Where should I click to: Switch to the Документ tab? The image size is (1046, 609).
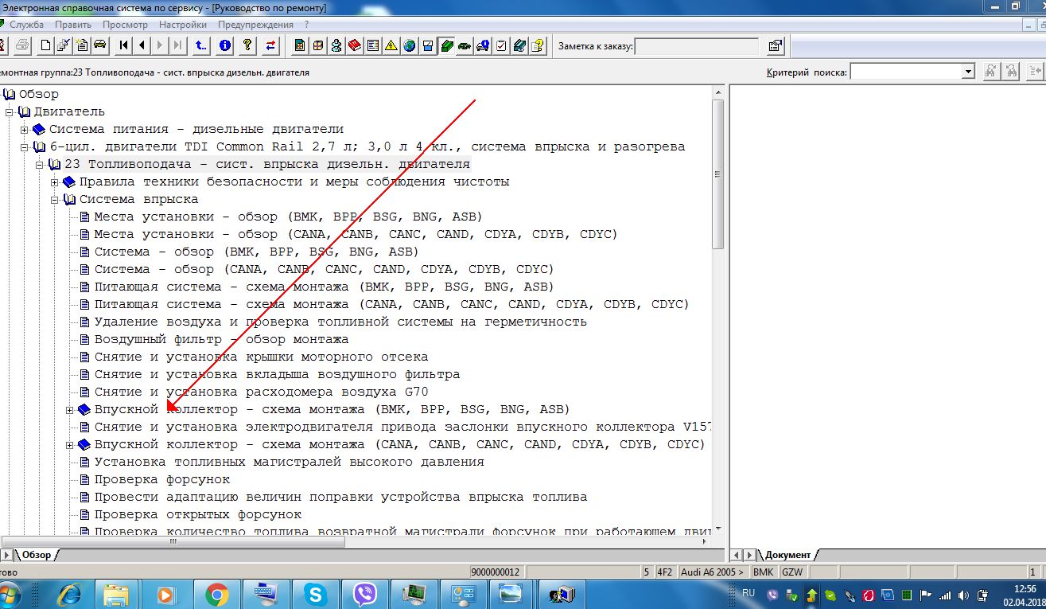pyautogui.click(x=787, y=555)
